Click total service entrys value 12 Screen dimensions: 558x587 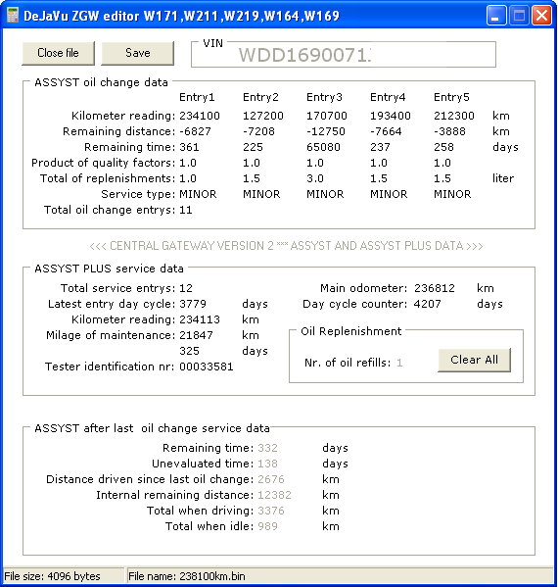point(186,288)
